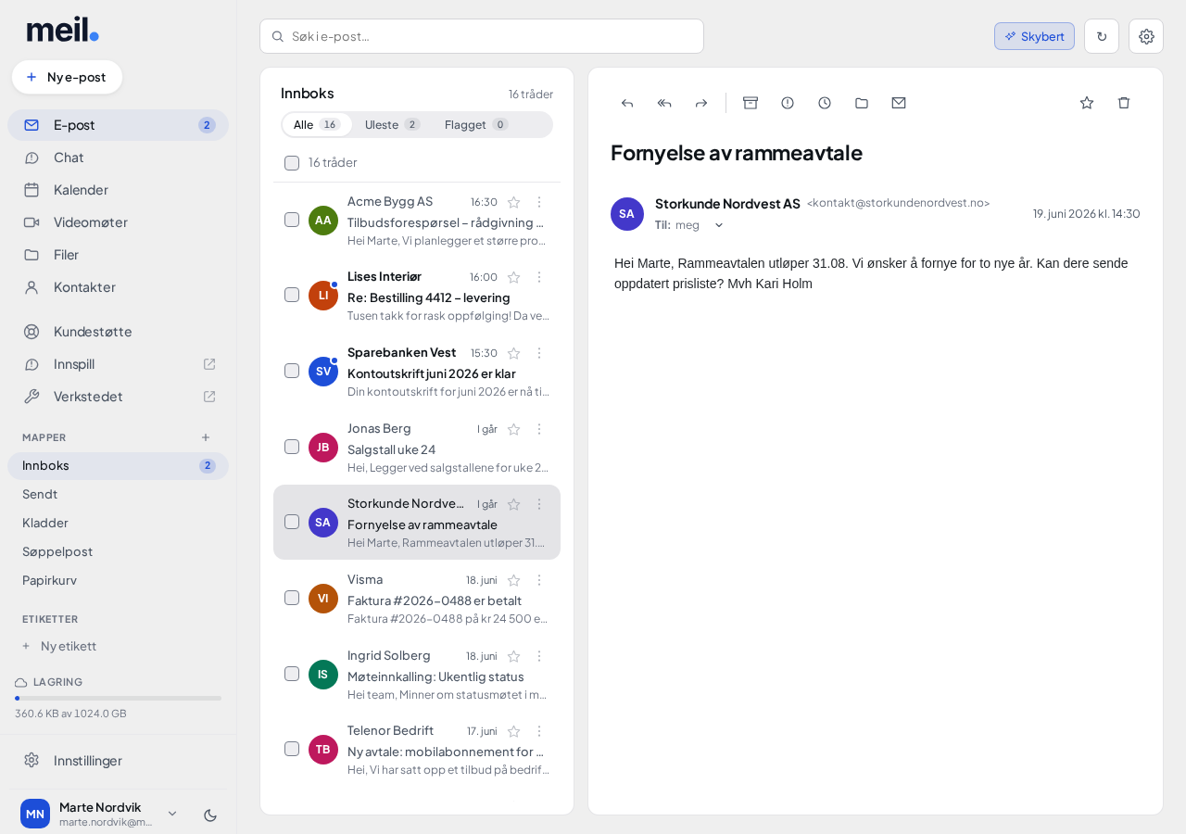Move message to folder icon
The width and height of the screenshot is (1186, 834).
point(862,103)
